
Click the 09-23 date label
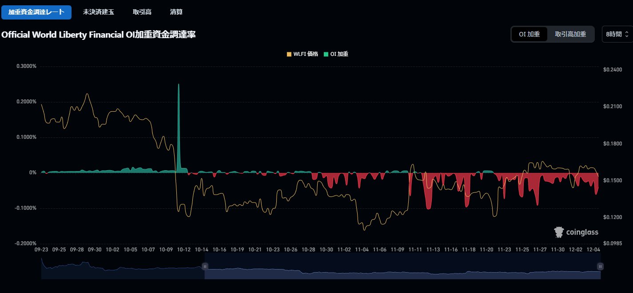(x=41, y=250)
